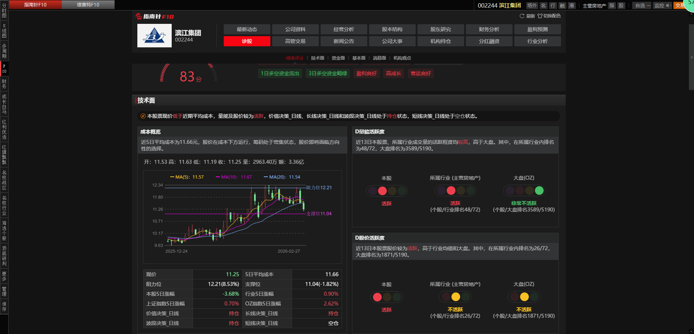Open the 财务分析 section
Viewport: 694px width, 334px height.
pyautogui.click(x=489, y=29)
